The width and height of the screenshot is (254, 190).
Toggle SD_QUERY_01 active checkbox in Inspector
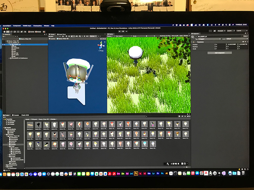pos(196,36)
